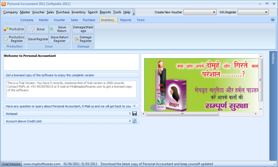Click the Notepad save disk icon

click(135, 113)
